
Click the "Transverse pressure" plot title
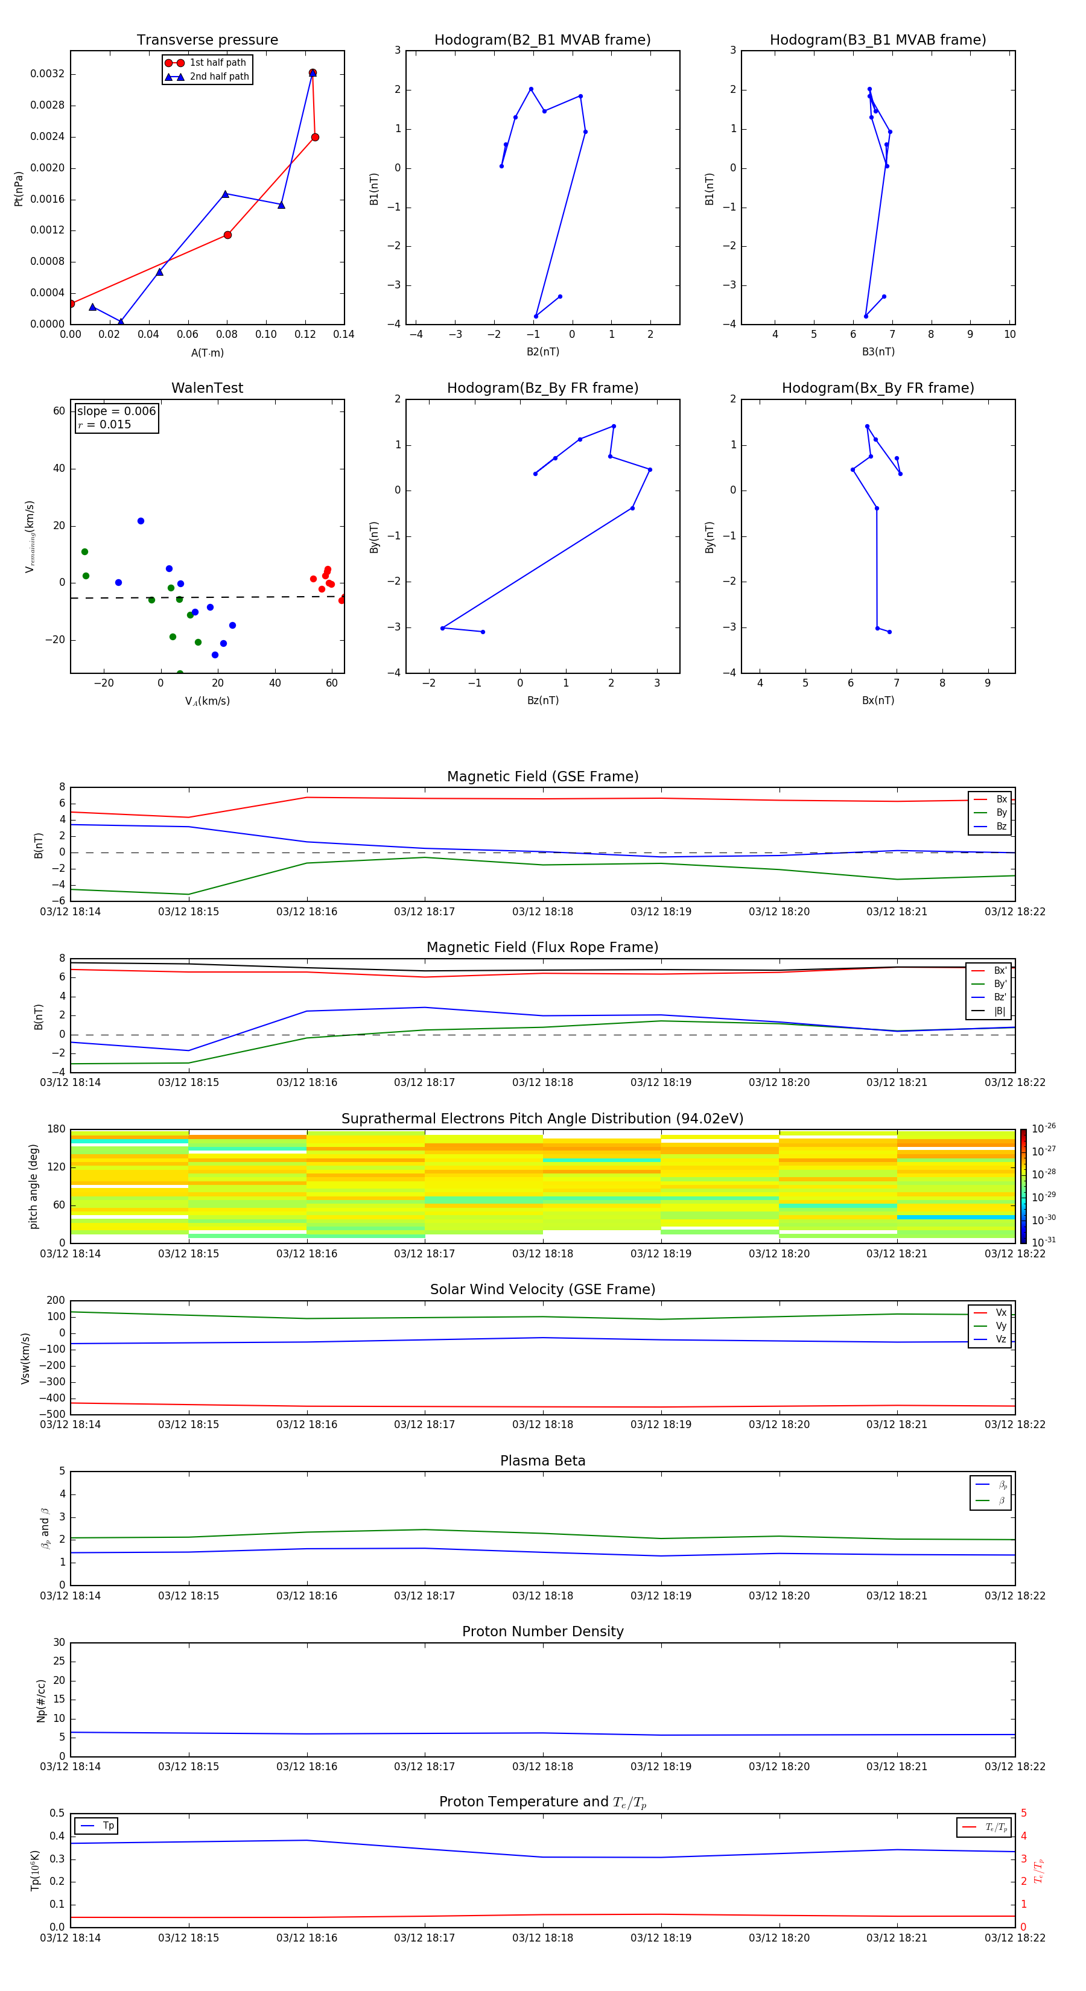pyautogui.click(x=207, y=39)
